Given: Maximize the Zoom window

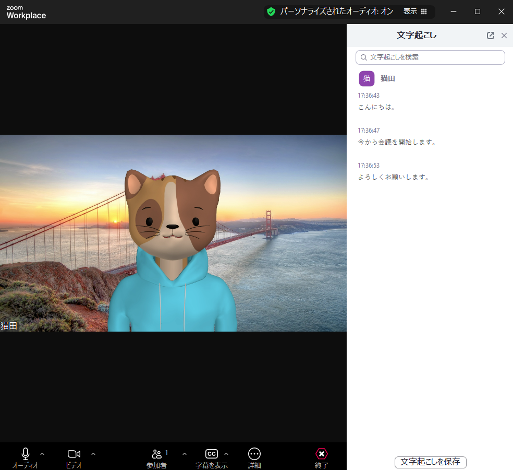Looking at the screenshot, I should pyautogui.click(x=478, y=11).
